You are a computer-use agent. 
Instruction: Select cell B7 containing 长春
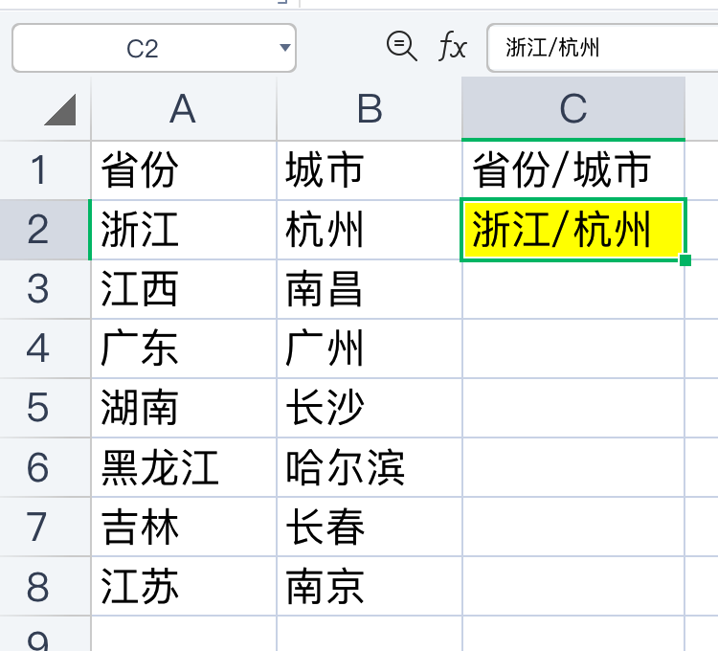370,527
